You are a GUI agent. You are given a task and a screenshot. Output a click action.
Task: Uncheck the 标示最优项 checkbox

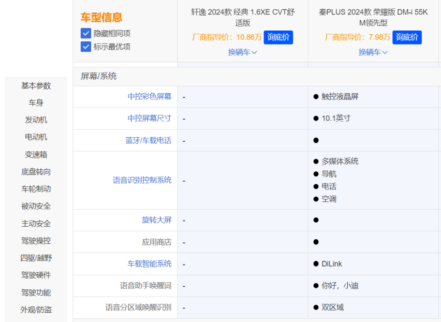point(86,47)
